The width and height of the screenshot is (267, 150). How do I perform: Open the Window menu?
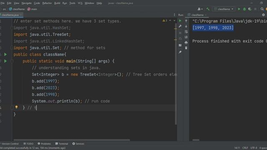[x=89, y=3]
